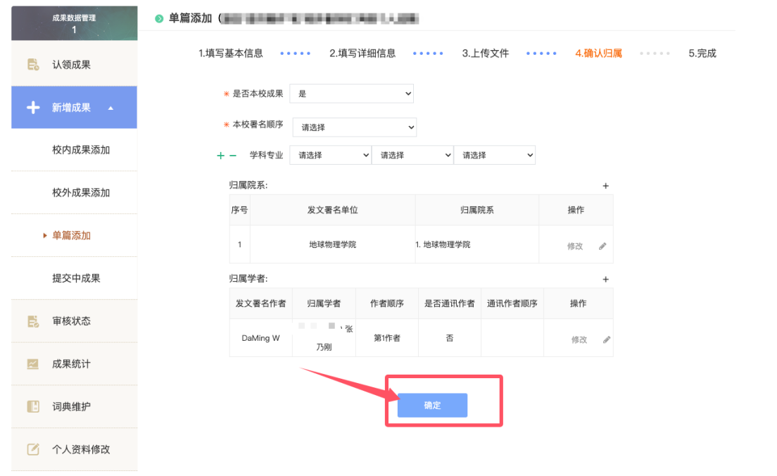Click the 通讯作者顺序 column header
The image size is (777, 476).
[x=512, y=303]
